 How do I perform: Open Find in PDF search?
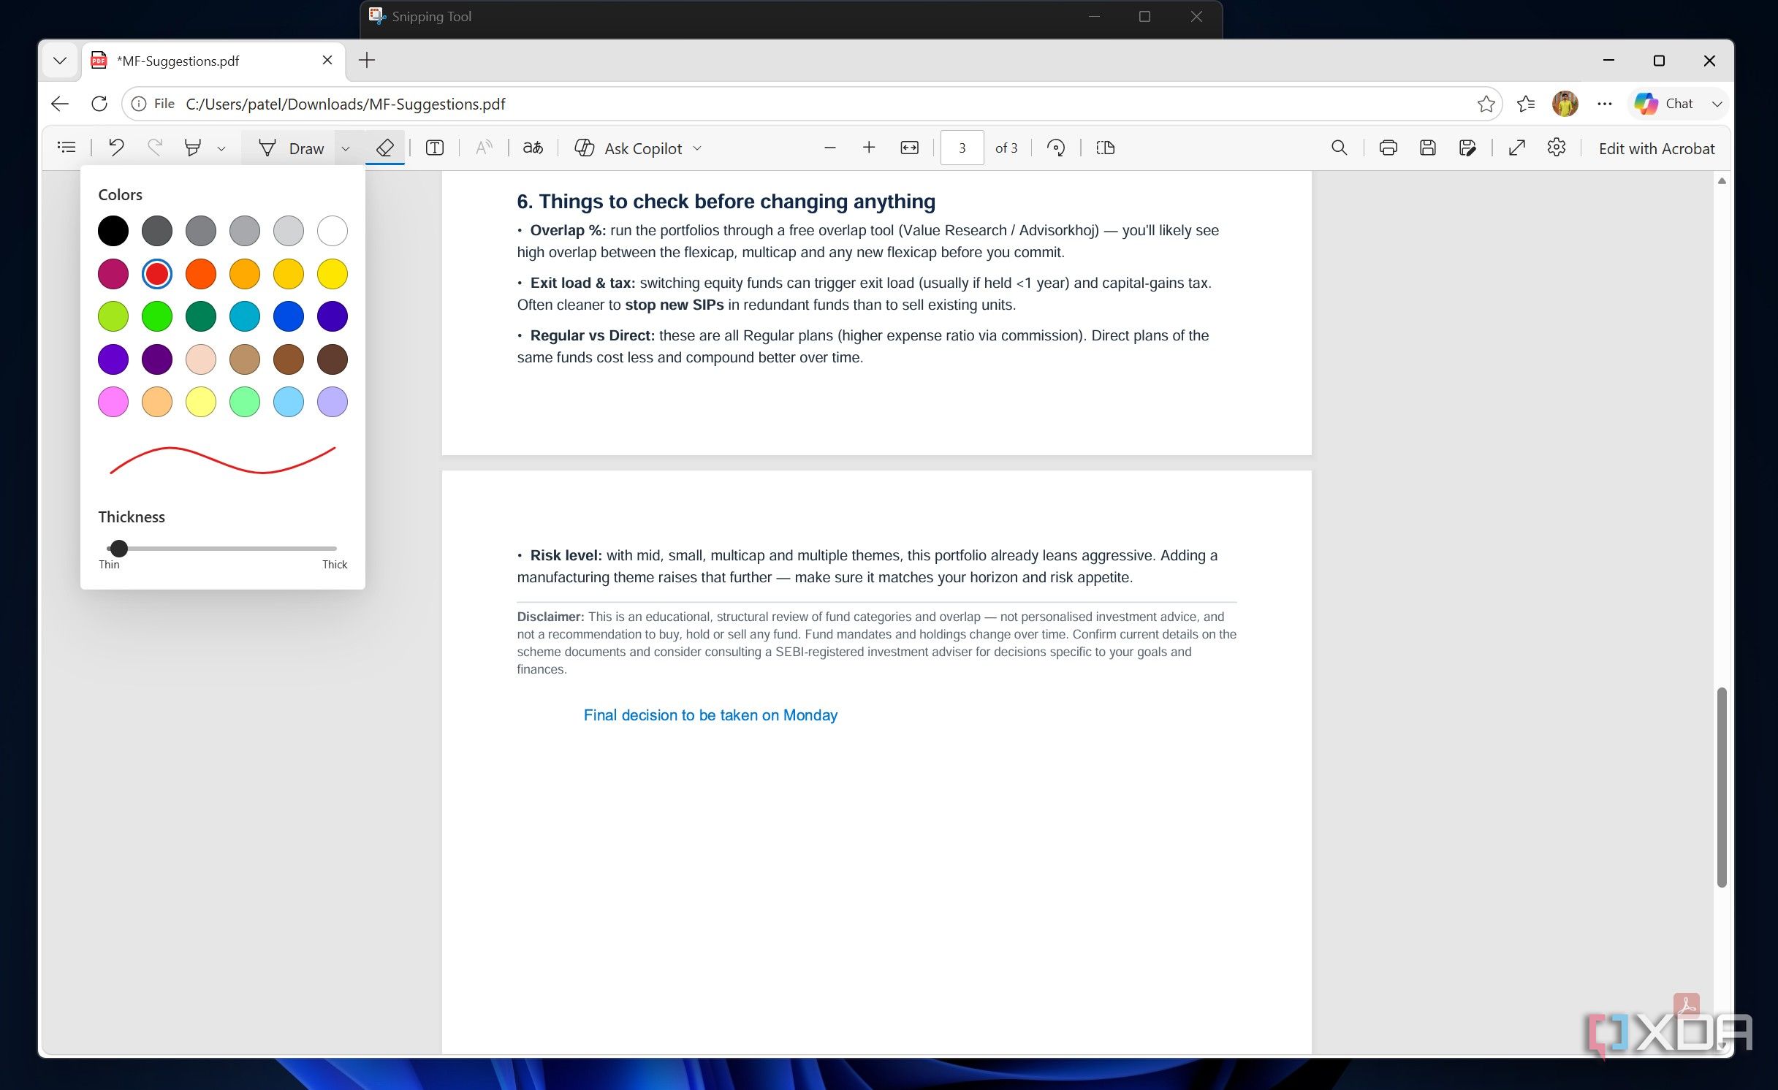coord(1339,148)
